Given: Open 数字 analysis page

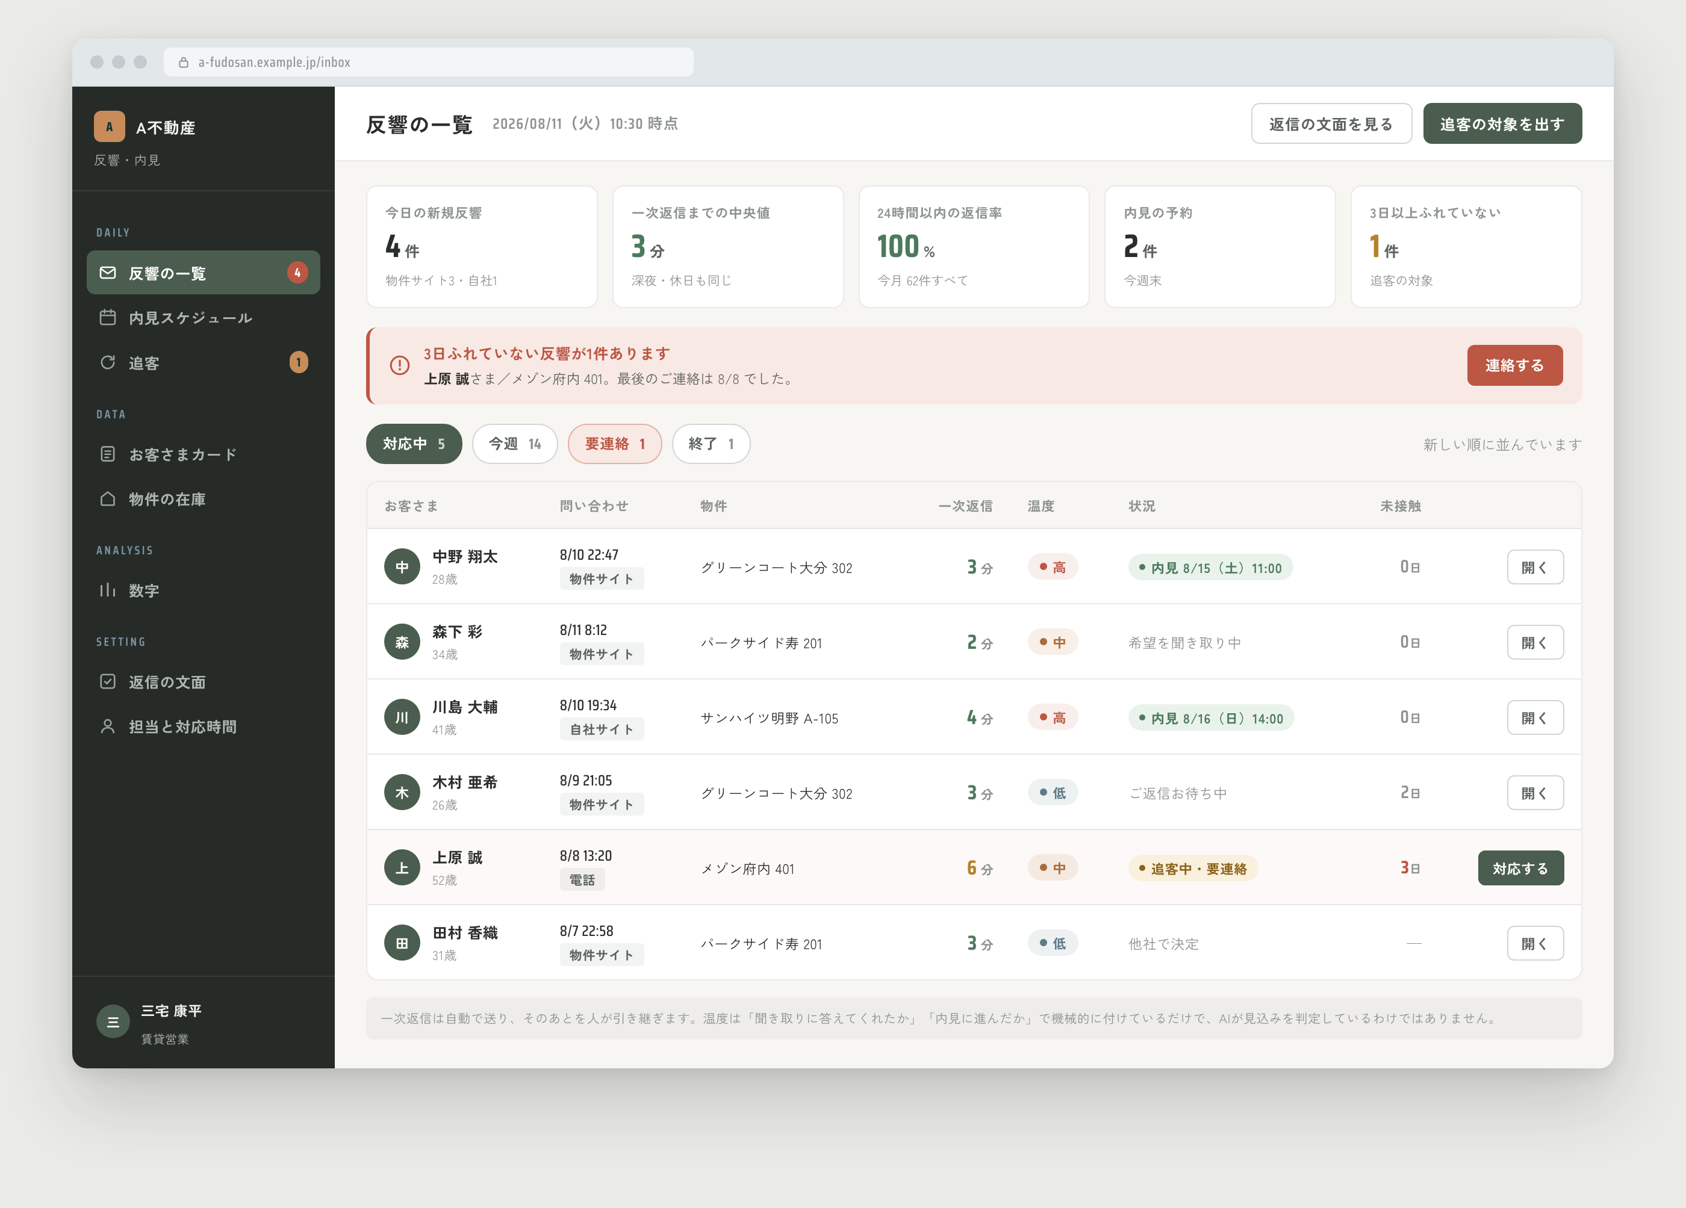Looking at the screenshot, I should click(x=203, y=590).
